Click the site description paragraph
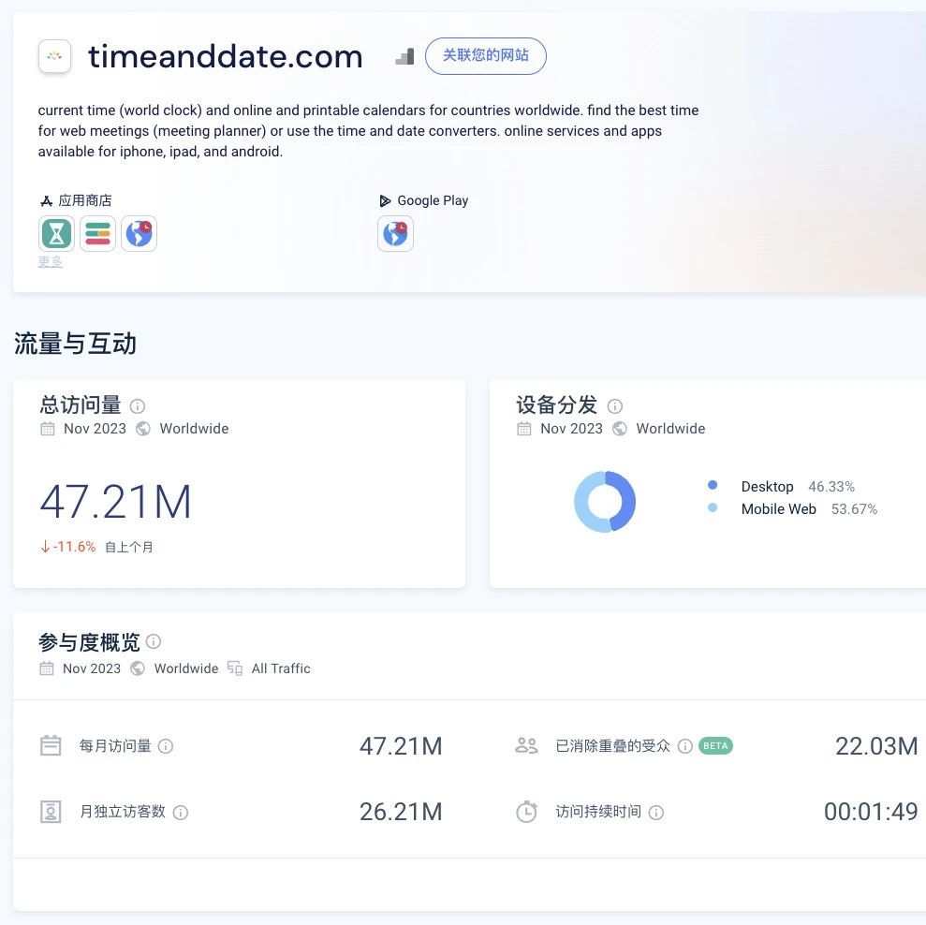Image resolution: width=926 pixels, height=925 pixels. [x=369, y=131]
